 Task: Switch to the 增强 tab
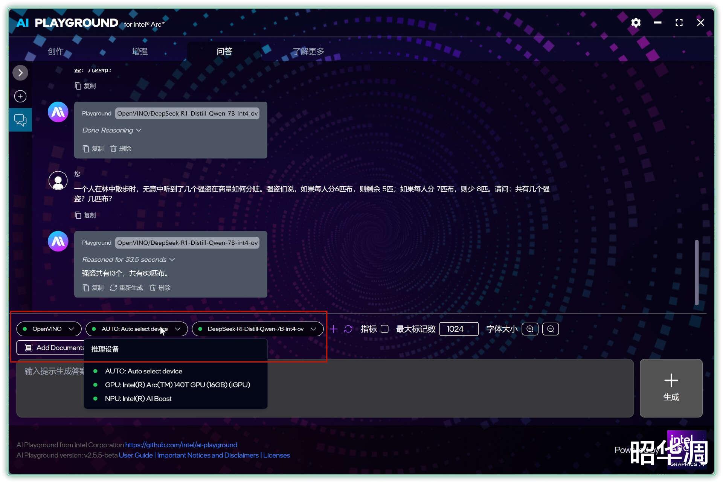click(140, 52)
